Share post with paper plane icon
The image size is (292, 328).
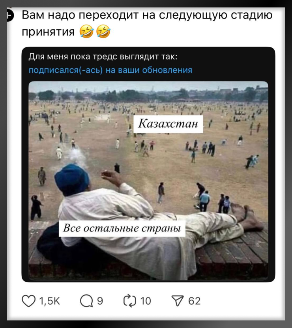point(178,301)
